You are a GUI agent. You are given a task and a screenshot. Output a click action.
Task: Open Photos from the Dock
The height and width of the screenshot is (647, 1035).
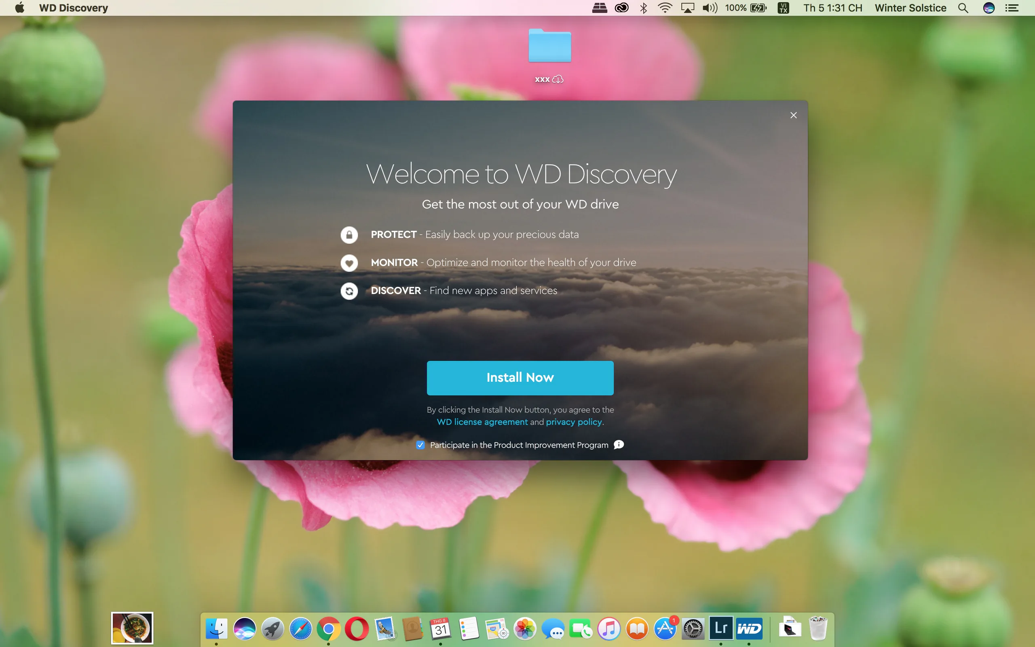tap(525, 628)
